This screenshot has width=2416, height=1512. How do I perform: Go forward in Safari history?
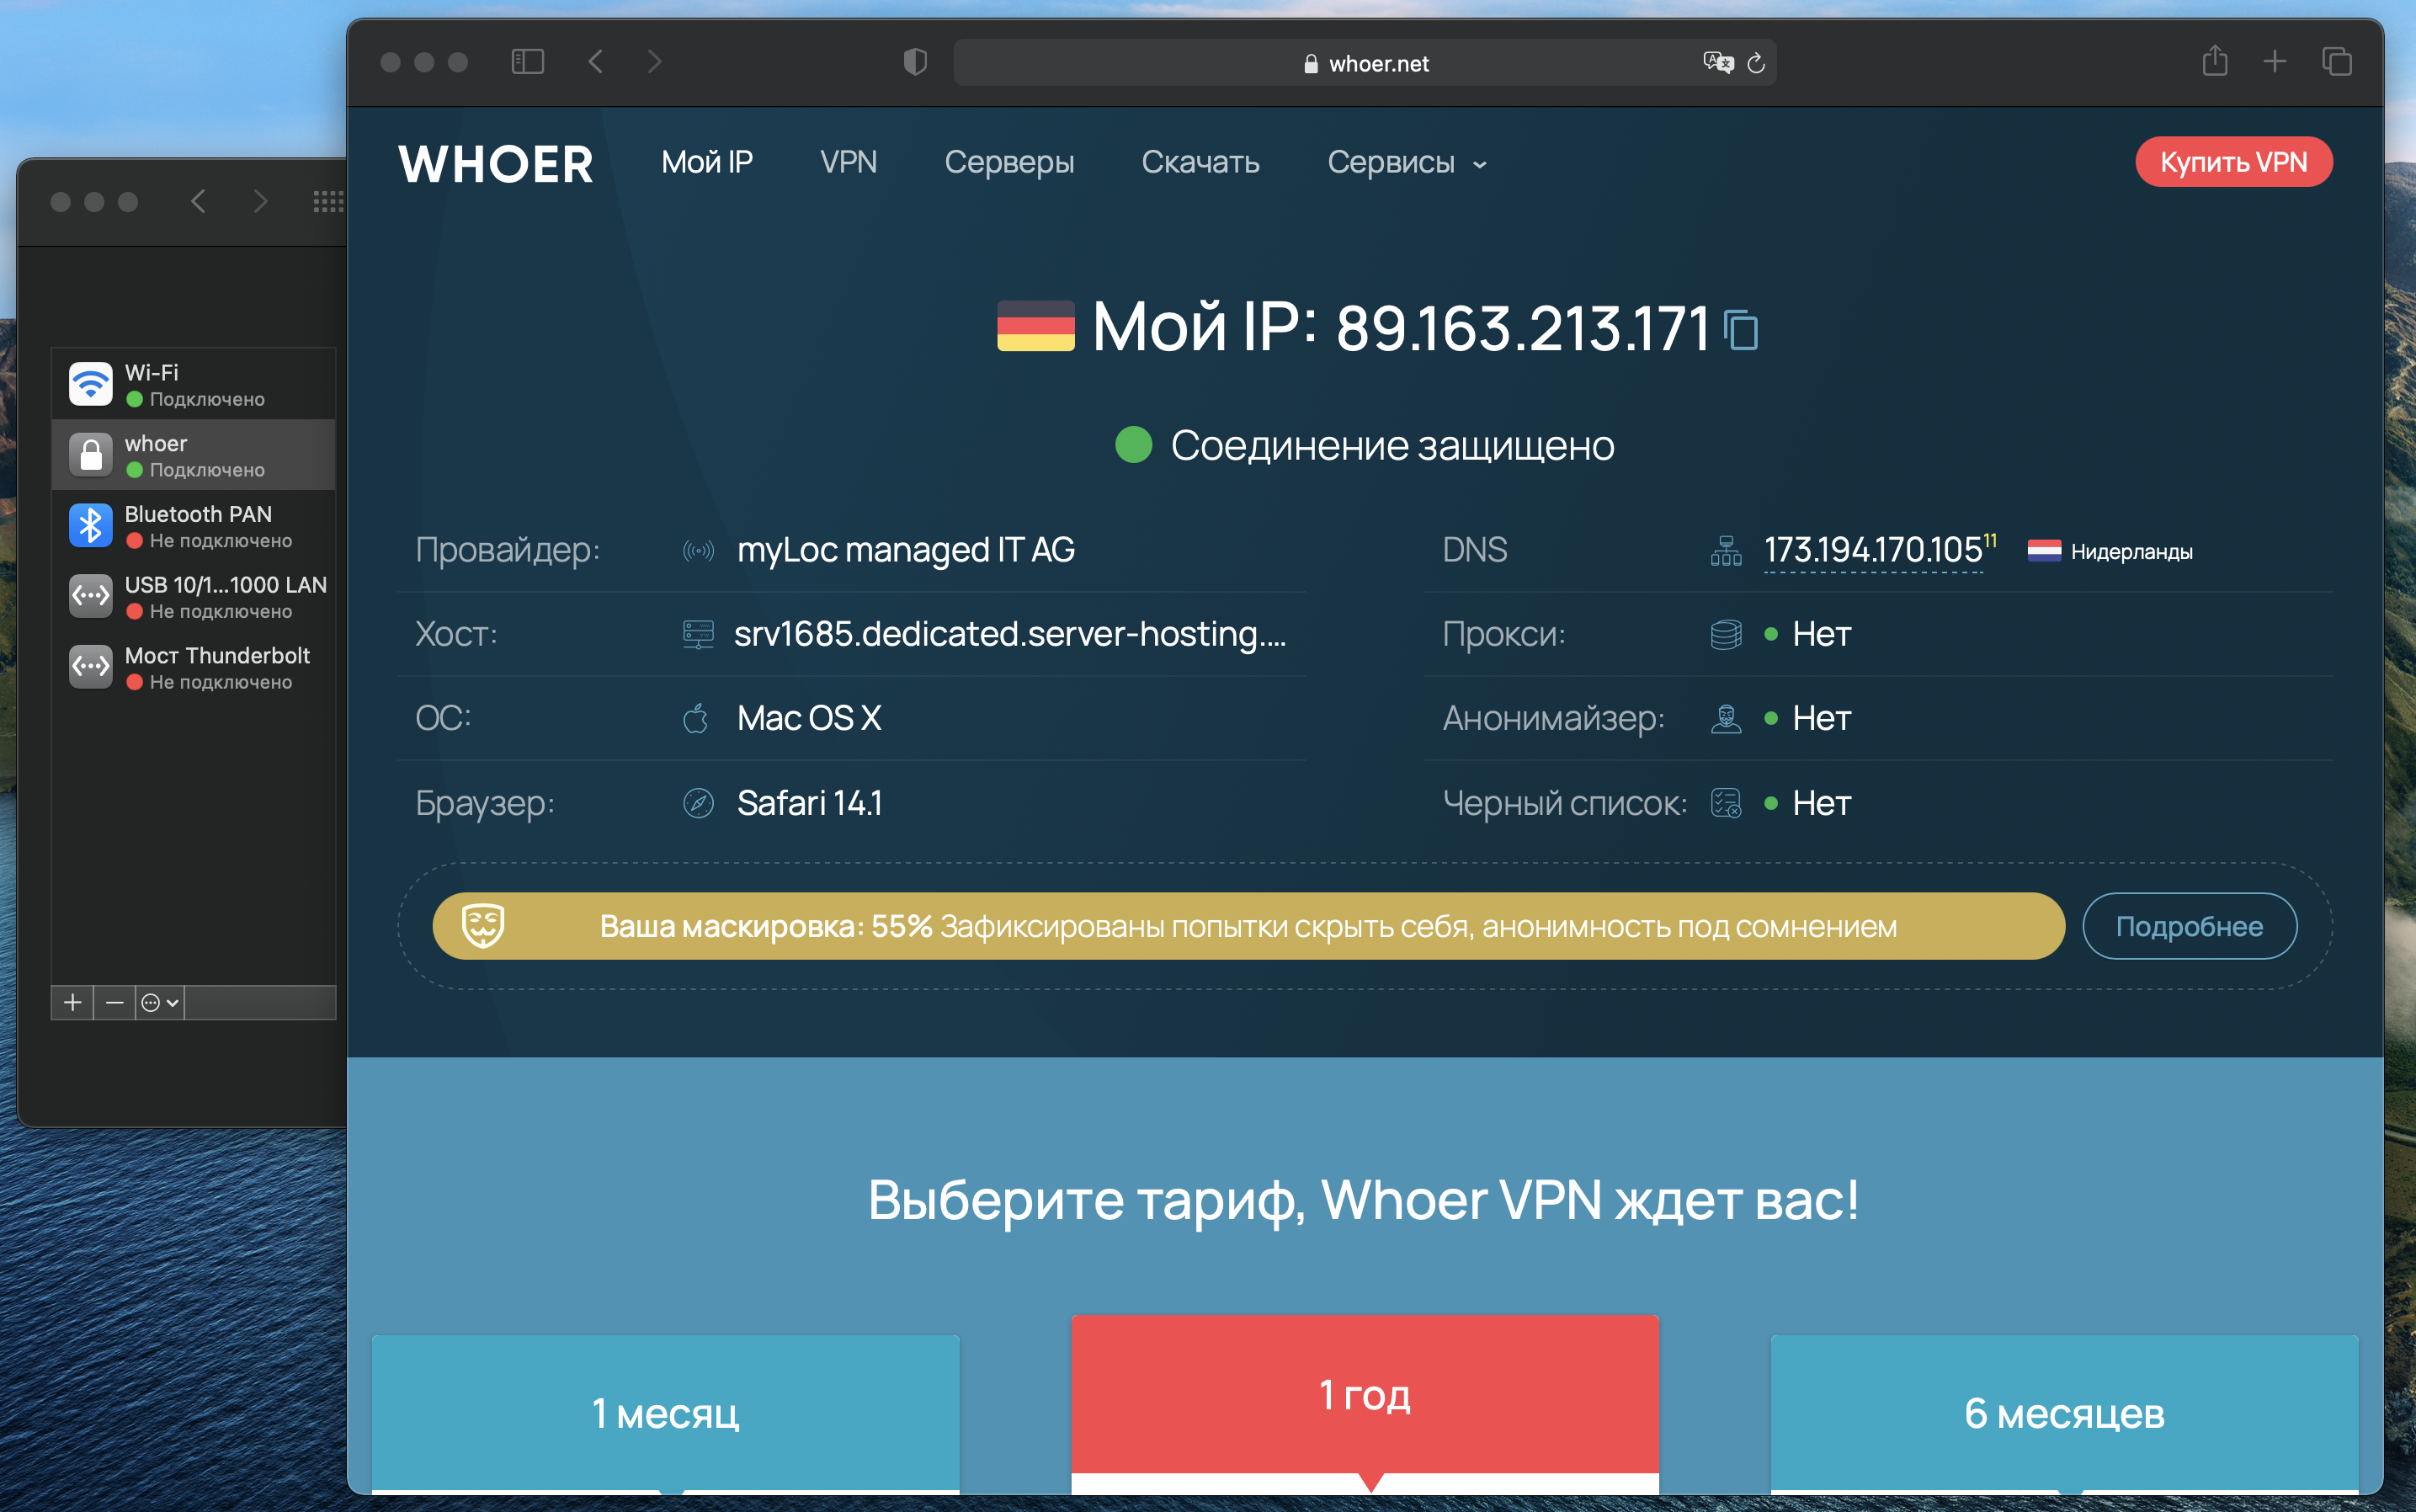point(655,62)
